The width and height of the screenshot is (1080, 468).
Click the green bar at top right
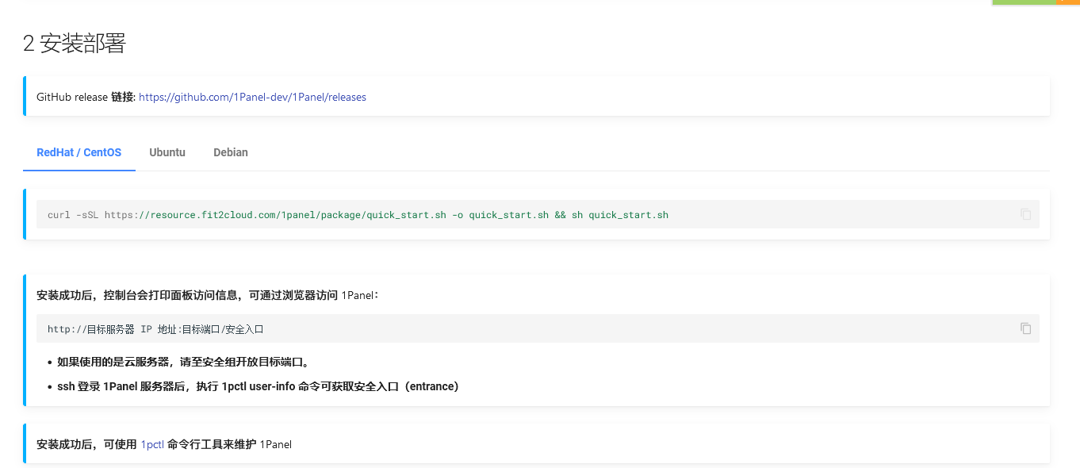[x=1023, y=2]
